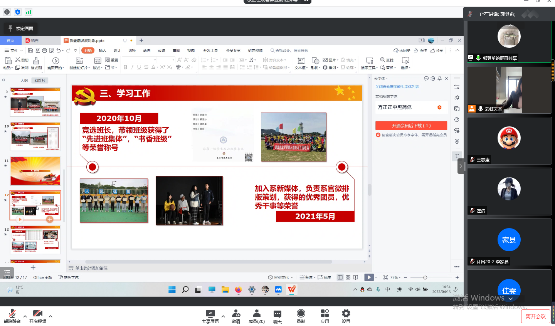The height and width of the screenshot is (326, 555).
Task: Click the Bold B formatting icon
Action: coord(125,67)
